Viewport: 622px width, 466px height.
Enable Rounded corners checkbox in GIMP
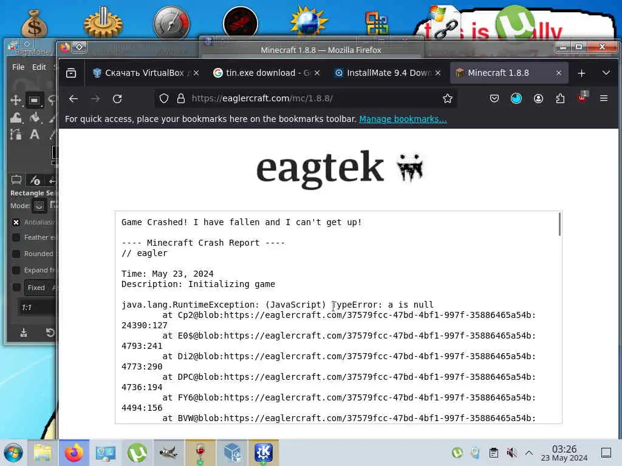[16, 254]
